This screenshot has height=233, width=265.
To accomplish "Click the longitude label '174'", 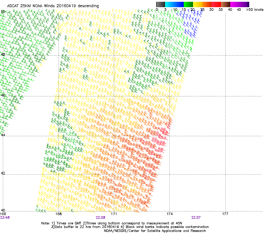I will point(169,214).
